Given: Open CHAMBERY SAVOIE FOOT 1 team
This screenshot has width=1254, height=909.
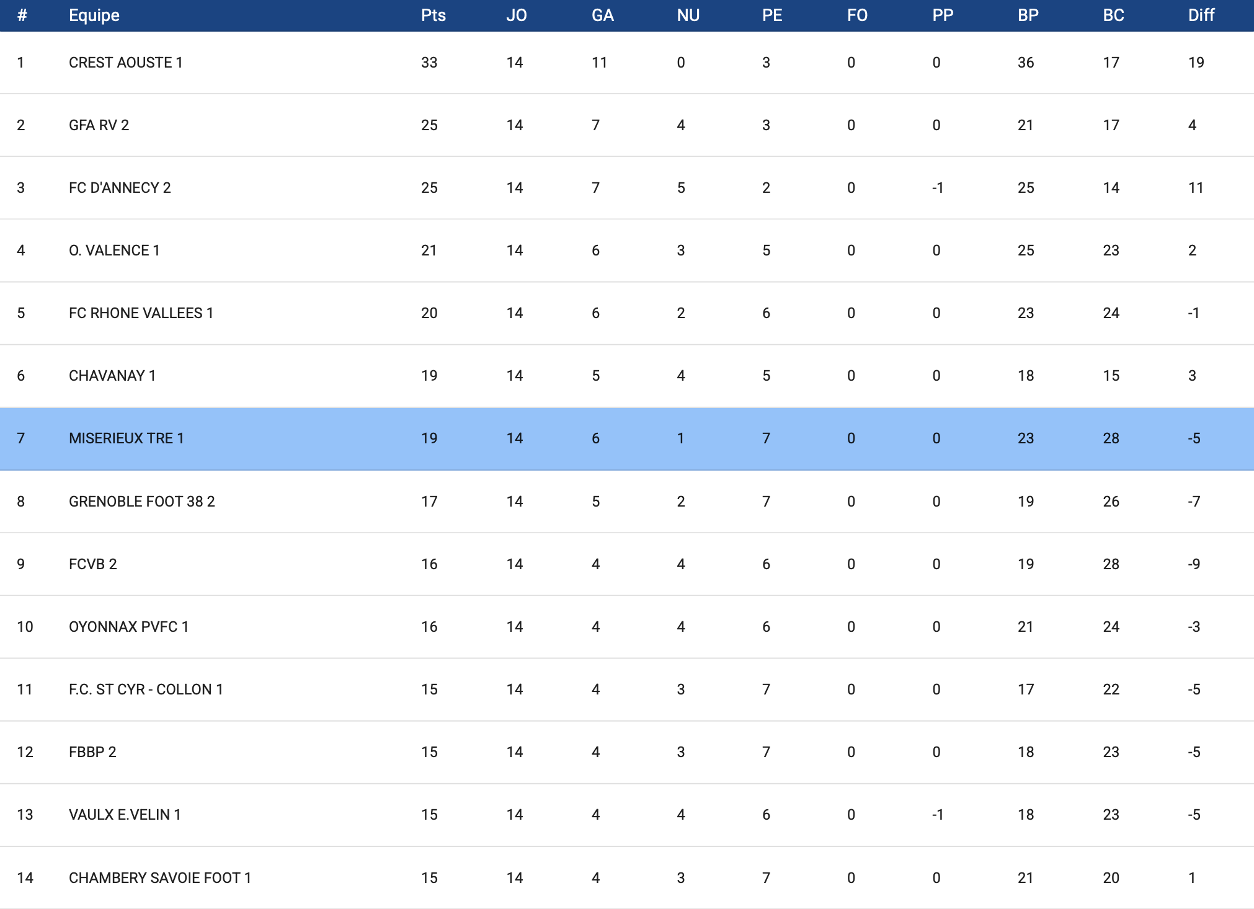Looking at the screenshot, I should click(159, 878).
